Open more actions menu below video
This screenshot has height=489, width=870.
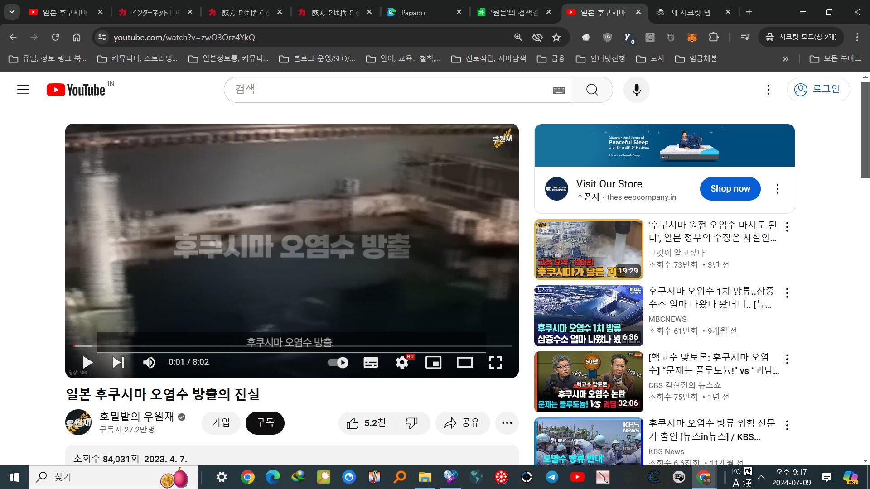coord(507,423)
